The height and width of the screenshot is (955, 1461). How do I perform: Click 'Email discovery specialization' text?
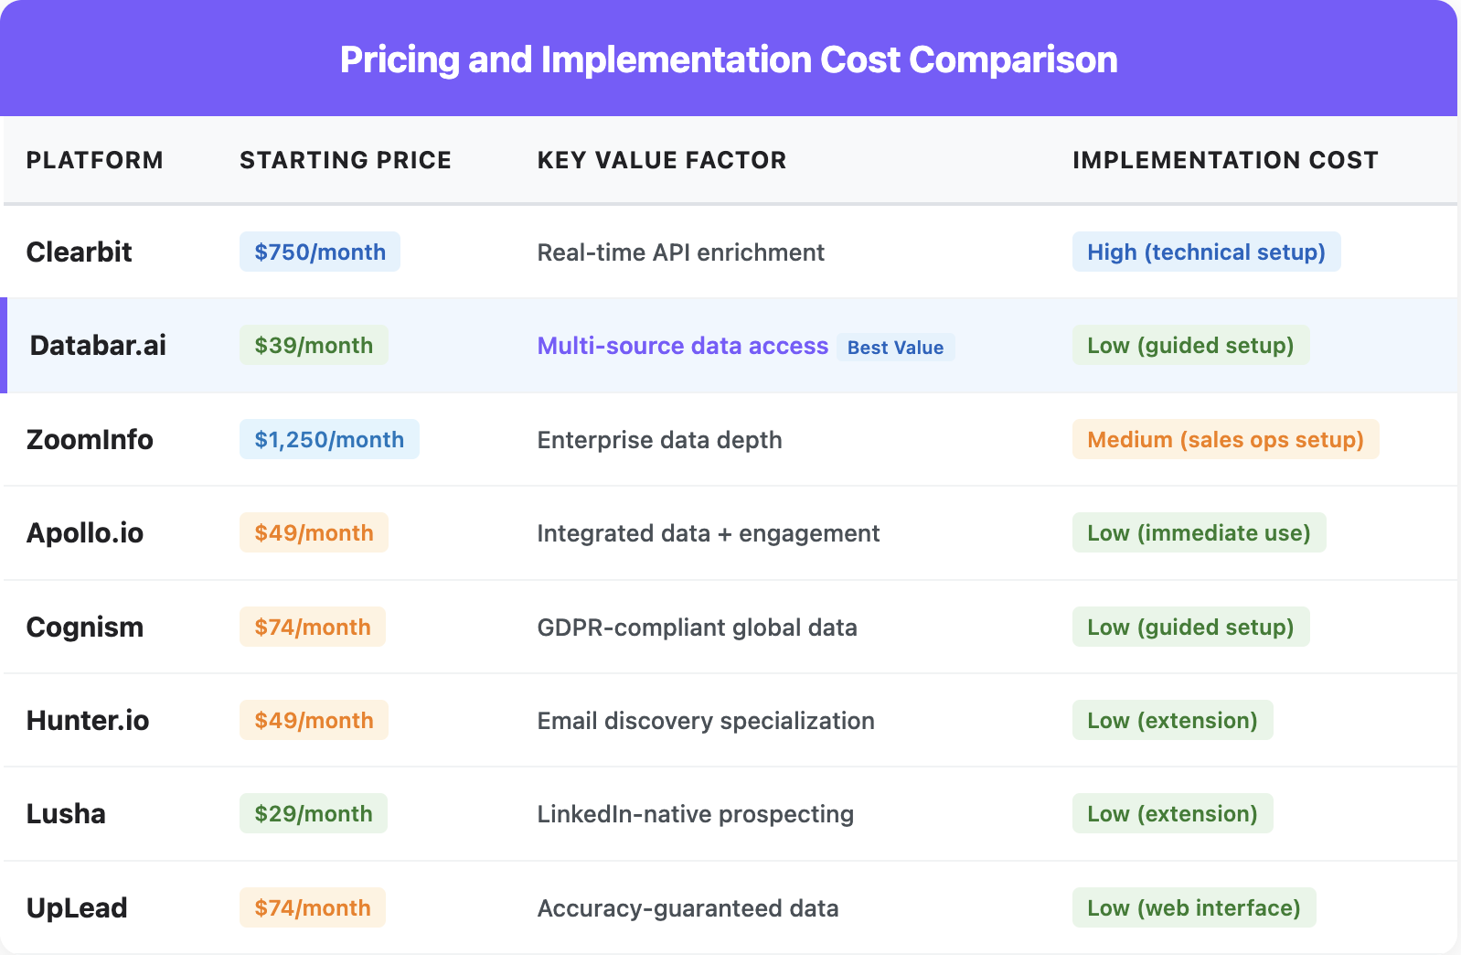point(706,721)
